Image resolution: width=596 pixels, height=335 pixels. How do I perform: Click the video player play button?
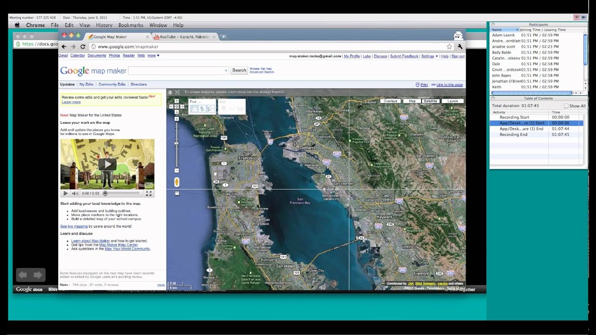tap(65, 193)
